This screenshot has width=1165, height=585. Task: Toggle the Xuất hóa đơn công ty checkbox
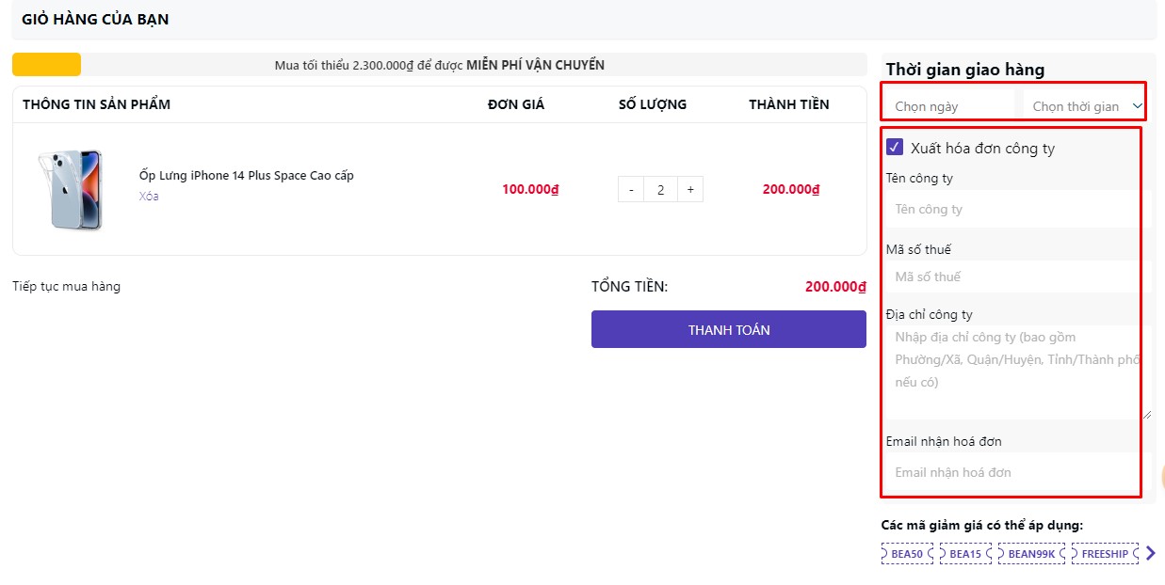click(895, 148)
